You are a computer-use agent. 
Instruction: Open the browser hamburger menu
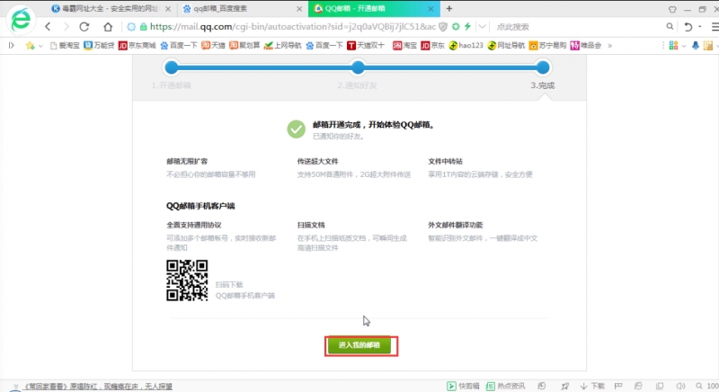(x=715, y=27)
